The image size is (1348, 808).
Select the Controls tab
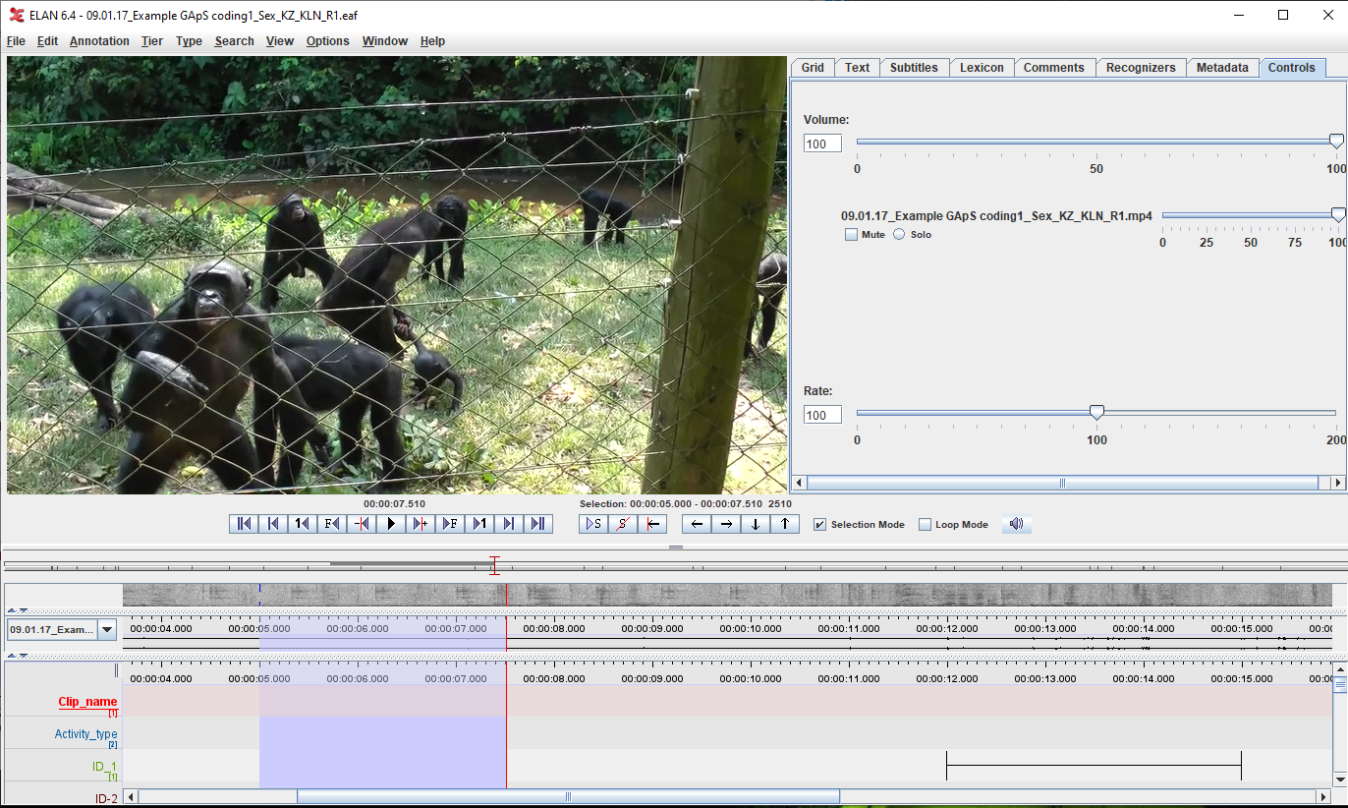click(1291, 68)
